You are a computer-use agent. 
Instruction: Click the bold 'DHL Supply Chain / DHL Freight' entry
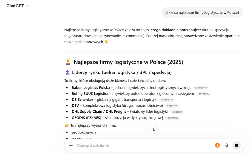[x=99, y=111]
